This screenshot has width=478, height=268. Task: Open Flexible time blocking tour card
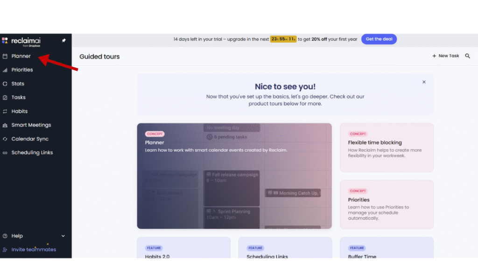tap(387, 147)
